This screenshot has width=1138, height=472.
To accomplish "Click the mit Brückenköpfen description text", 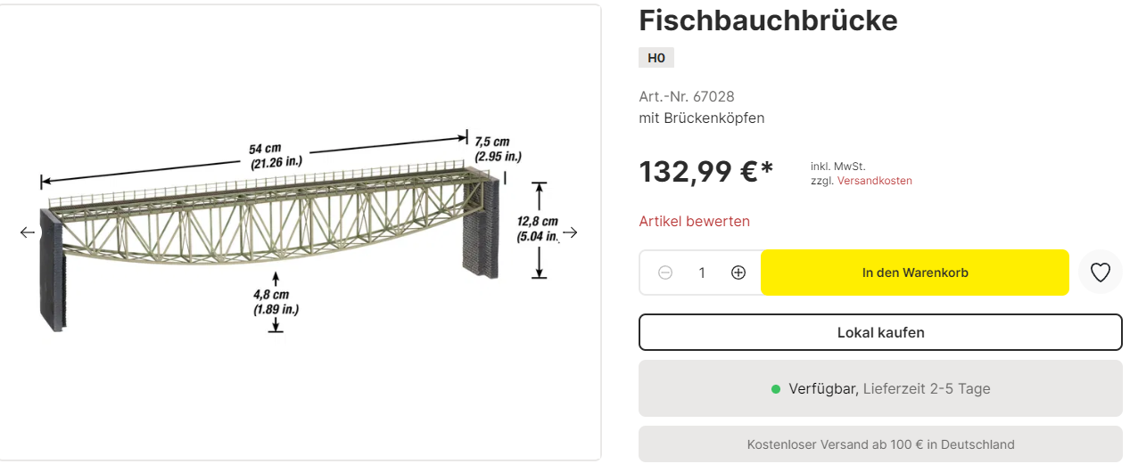I will click(x=701, y=118).
